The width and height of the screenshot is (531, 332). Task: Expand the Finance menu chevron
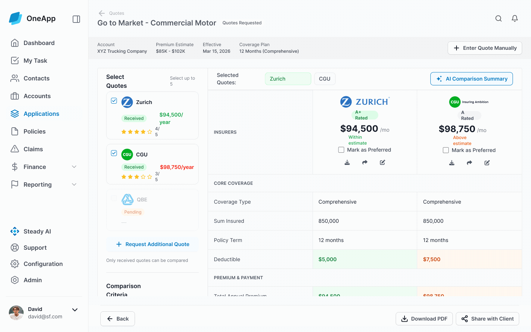(74, 167)
